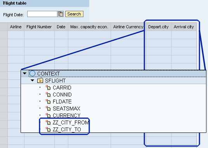Select the Airline column header
Image resolution: width=208 pixels, height=148 pixels.
16,27
